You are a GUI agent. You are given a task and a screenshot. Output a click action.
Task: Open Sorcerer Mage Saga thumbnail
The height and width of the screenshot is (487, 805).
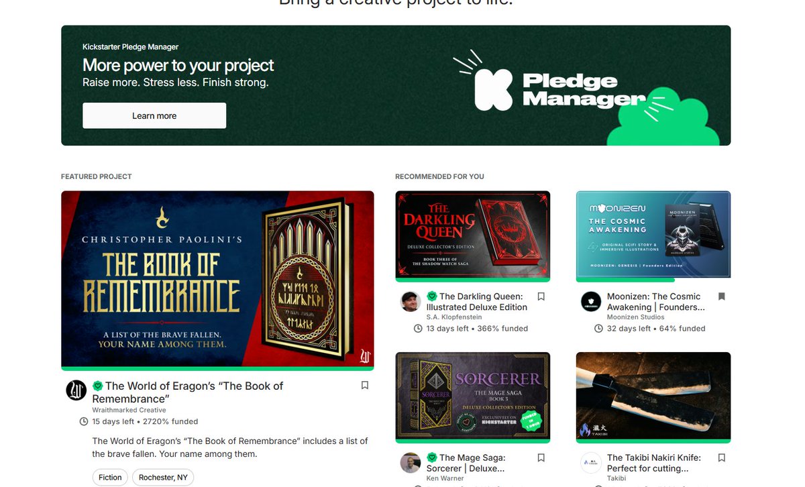(x=473, y=396)
